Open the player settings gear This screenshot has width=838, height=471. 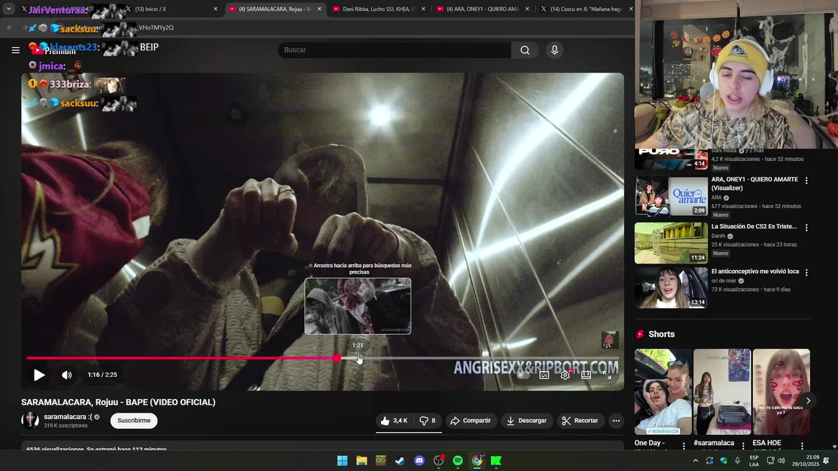[565, 375]
